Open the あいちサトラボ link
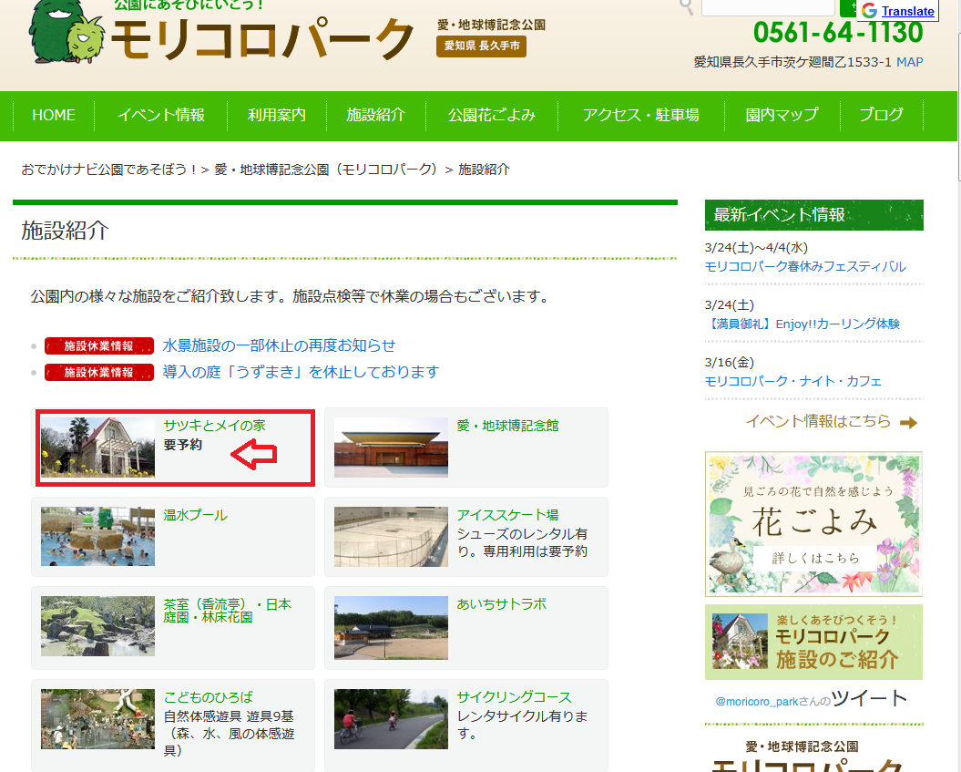This screenshot has height=772, width=961. tap(501, 604)
